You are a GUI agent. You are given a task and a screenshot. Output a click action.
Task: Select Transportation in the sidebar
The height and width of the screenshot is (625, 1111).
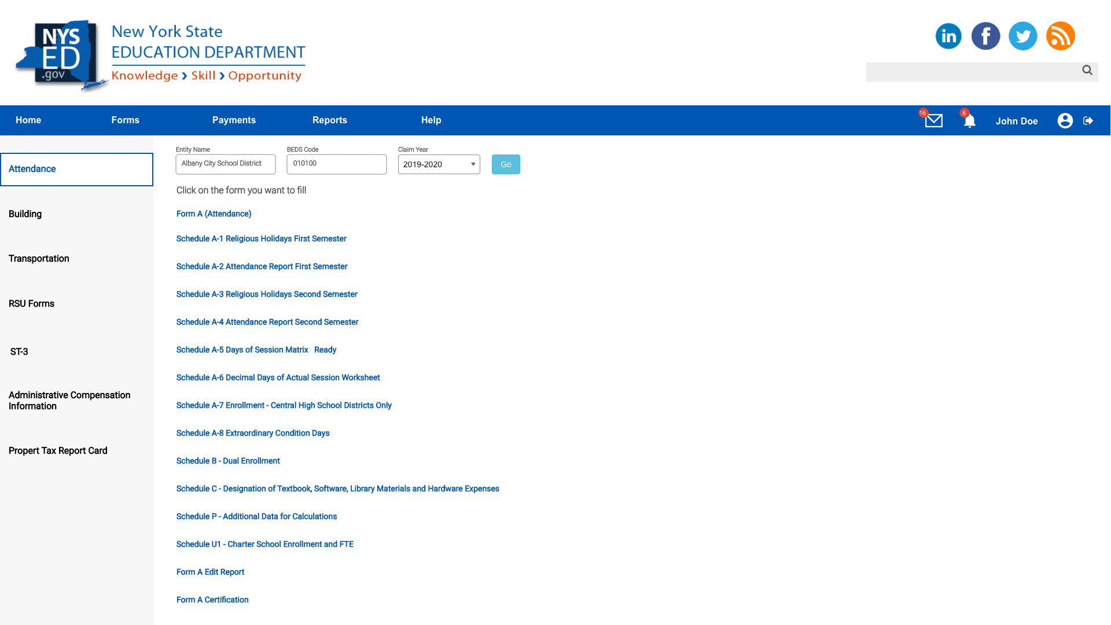tap(39, 259)
